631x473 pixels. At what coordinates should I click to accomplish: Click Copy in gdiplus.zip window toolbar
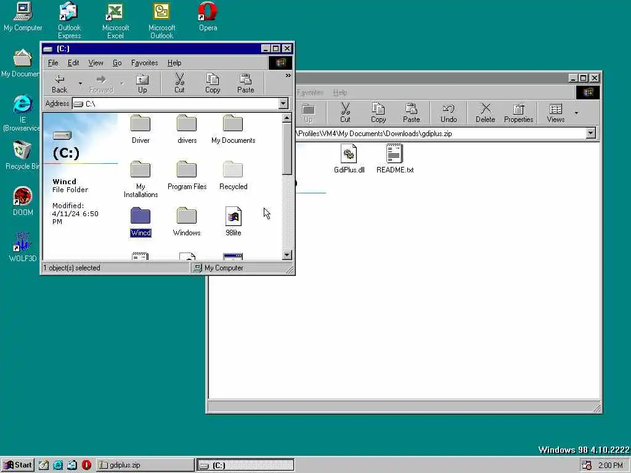[378, 113]
